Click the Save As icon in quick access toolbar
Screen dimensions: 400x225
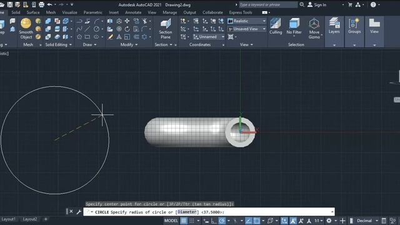[17, 4]
